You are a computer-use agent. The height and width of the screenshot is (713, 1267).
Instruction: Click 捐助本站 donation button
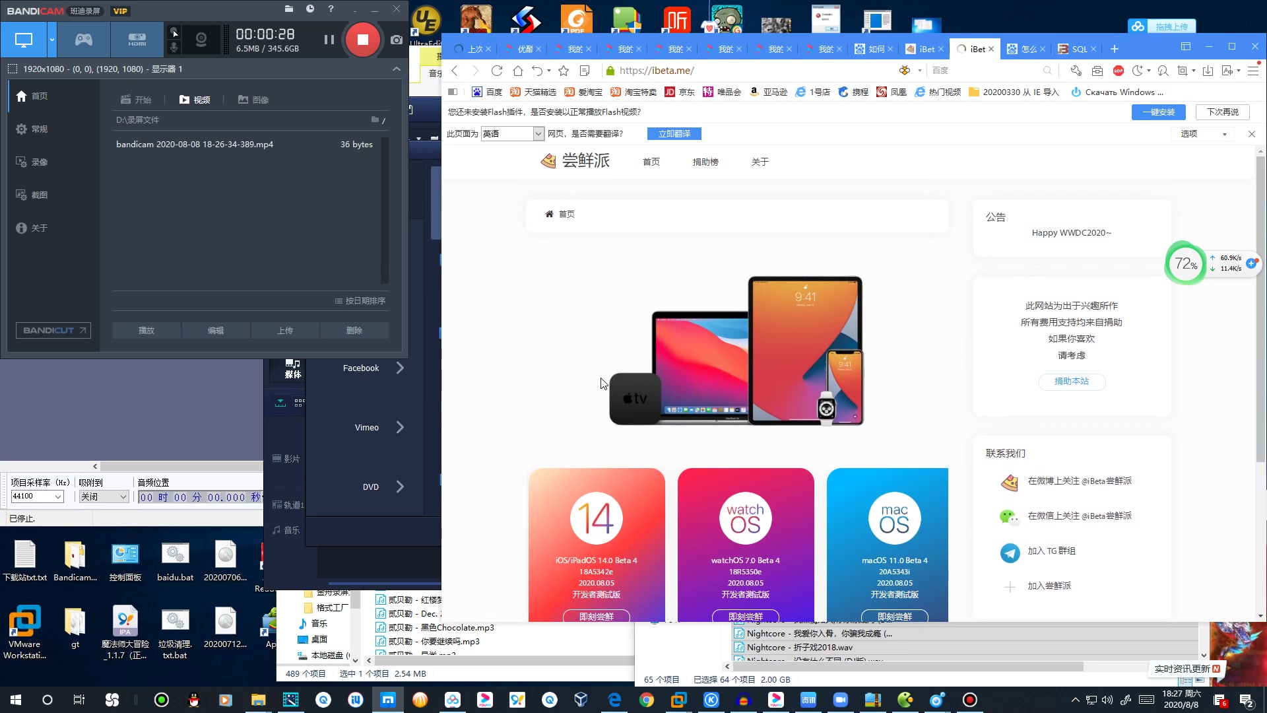tap(1072, 381)
